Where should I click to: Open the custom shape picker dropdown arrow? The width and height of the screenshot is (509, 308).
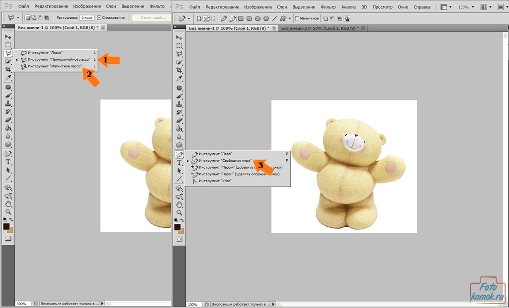coord(289,18)
